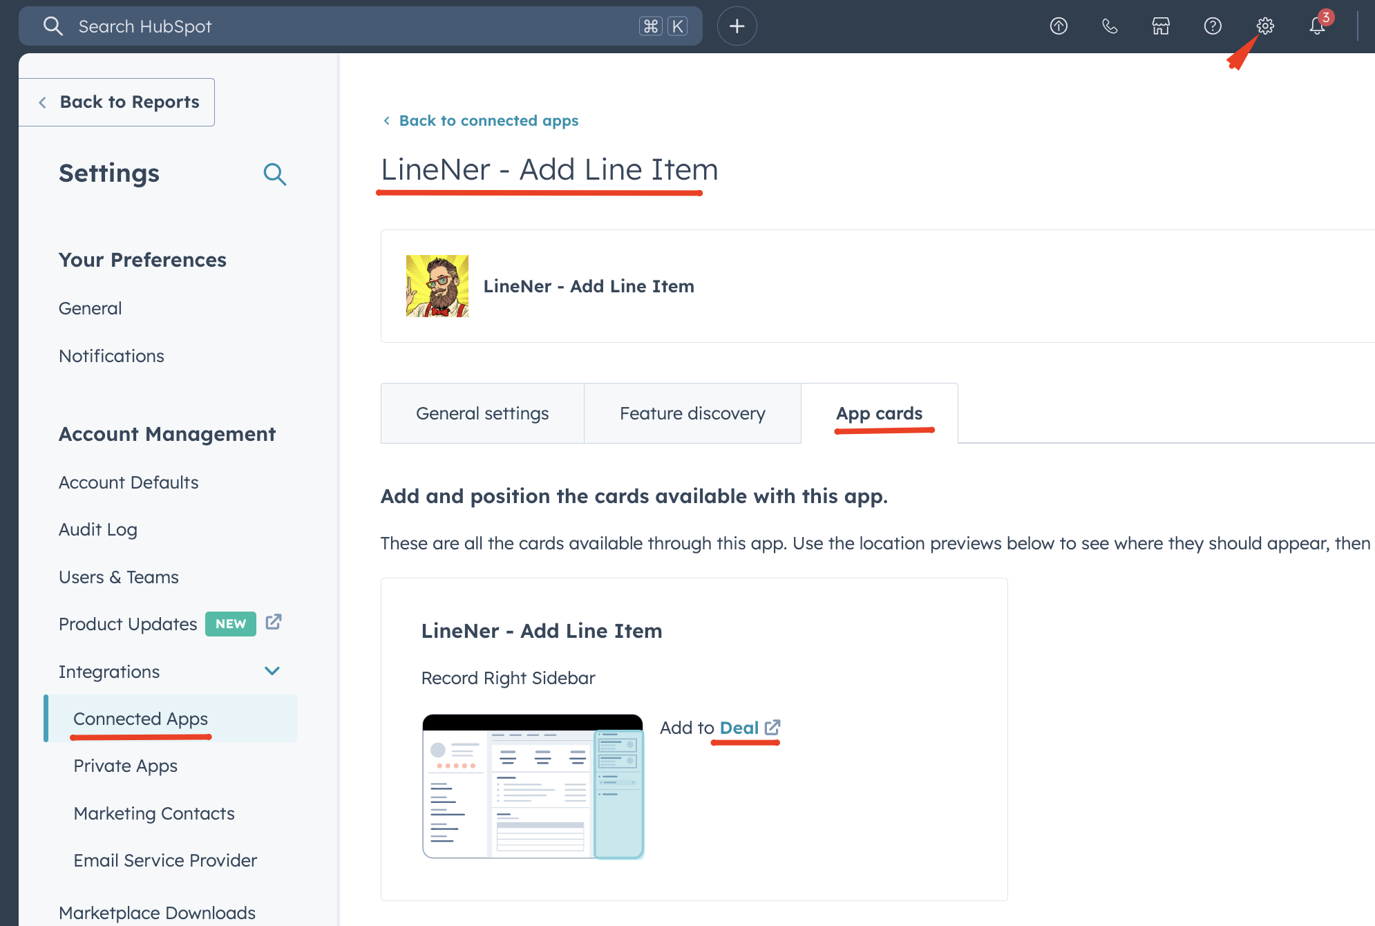
Task: Open Audit Log settings
Action: pos(98,529)
